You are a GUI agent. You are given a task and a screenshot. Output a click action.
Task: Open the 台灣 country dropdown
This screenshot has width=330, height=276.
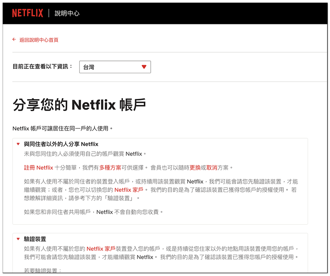[115, 67]
